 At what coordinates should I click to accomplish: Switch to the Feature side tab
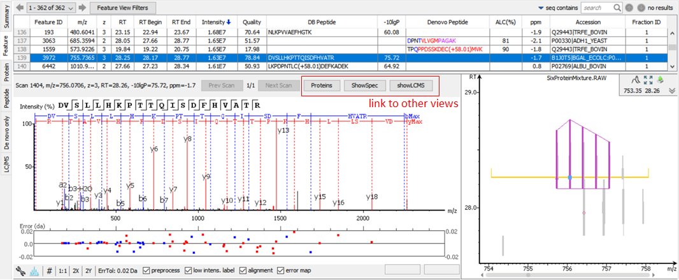click(x=6, y=45)
